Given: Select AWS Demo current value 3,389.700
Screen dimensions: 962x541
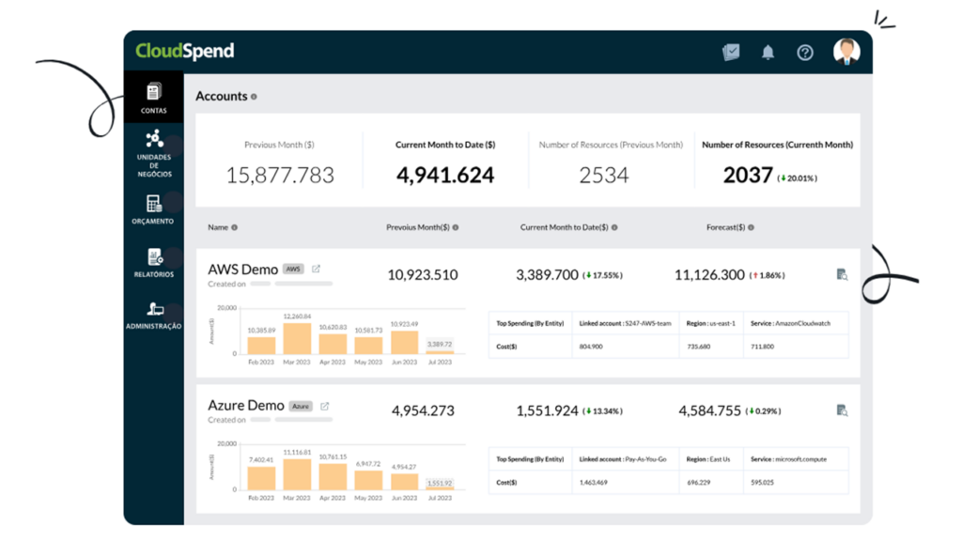Looking at the screenshot, I should 548,275.
